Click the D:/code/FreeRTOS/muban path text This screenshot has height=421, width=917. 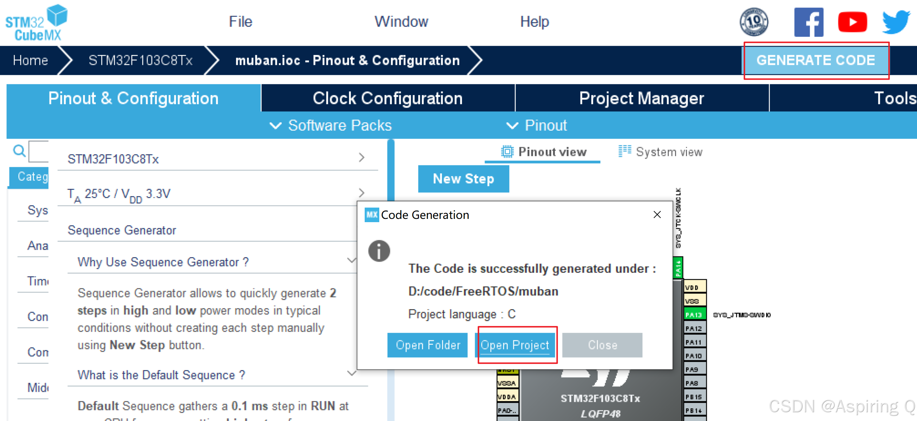[483, 291]
